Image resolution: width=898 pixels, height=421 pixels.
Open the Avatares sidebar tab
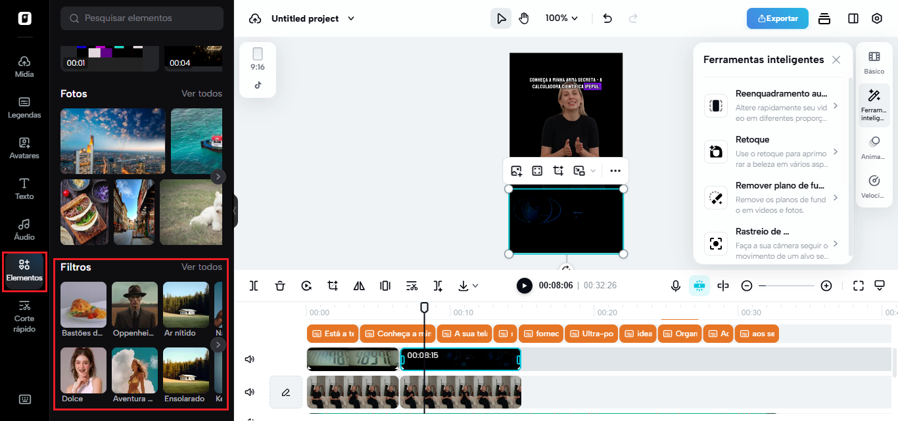[24, 148]
